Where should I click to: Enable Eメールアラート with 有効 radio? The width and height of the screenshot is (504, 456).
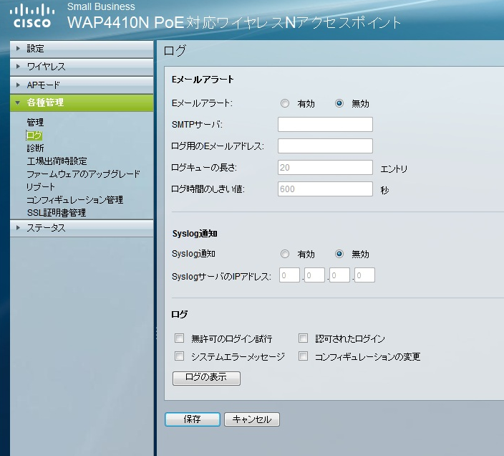(285, 103)
